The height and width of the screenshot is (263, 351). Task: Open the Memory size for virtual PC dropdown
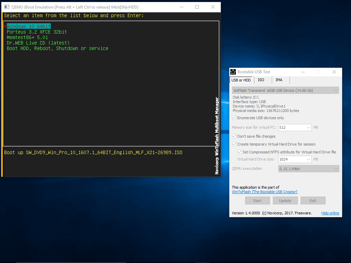pyautogui.click(x=294, y=127)
